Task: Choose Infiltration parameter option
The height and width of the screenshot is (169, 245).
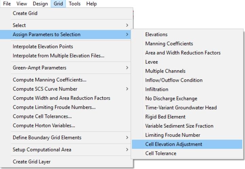Action: (x=156, y=89)
